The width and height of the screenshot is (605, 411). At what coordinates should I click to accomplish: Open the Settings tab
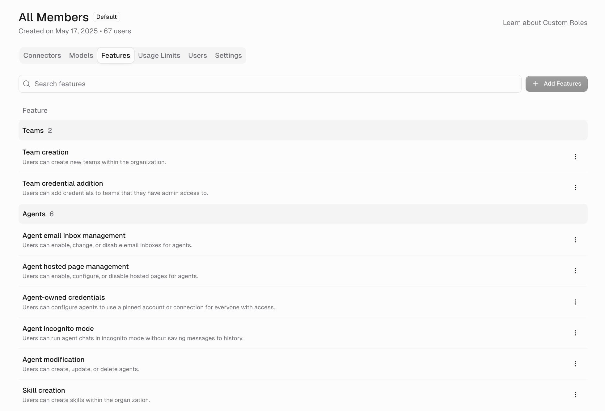coord(228,56)
